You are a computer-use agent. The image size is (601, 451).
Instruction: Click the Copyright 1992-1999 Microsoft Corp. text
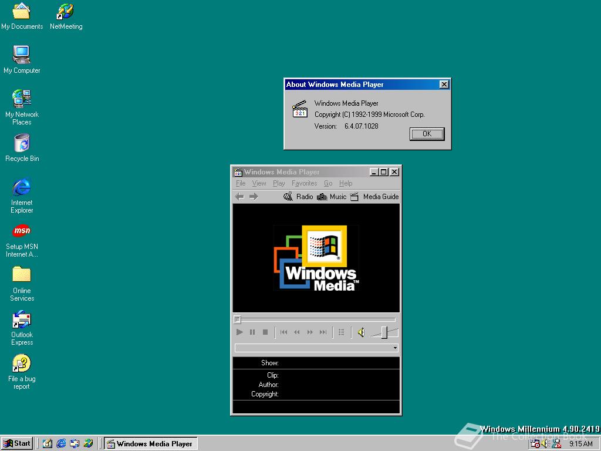[x=370, y=115]
